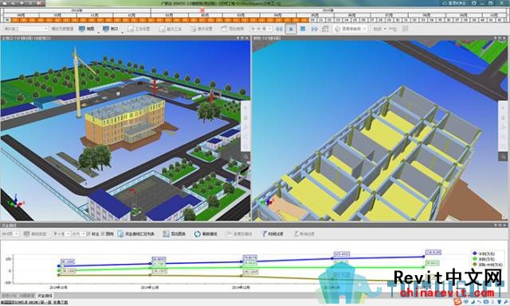Expand the small arrow beside 窗口 button
The width and height of the screenshot is (510, 306).
click(x=122, y=32)
